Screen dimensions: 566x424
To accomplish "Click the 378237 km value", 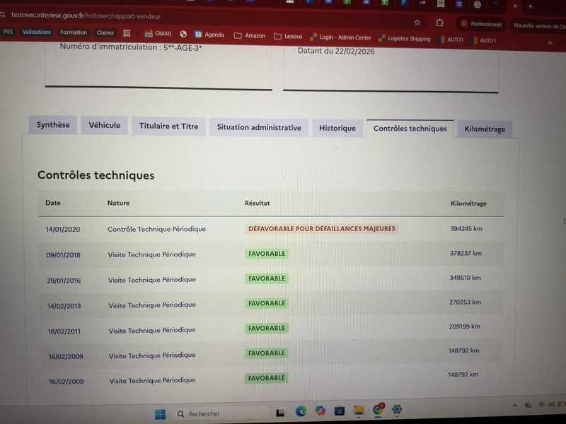I will coord(466,254).
